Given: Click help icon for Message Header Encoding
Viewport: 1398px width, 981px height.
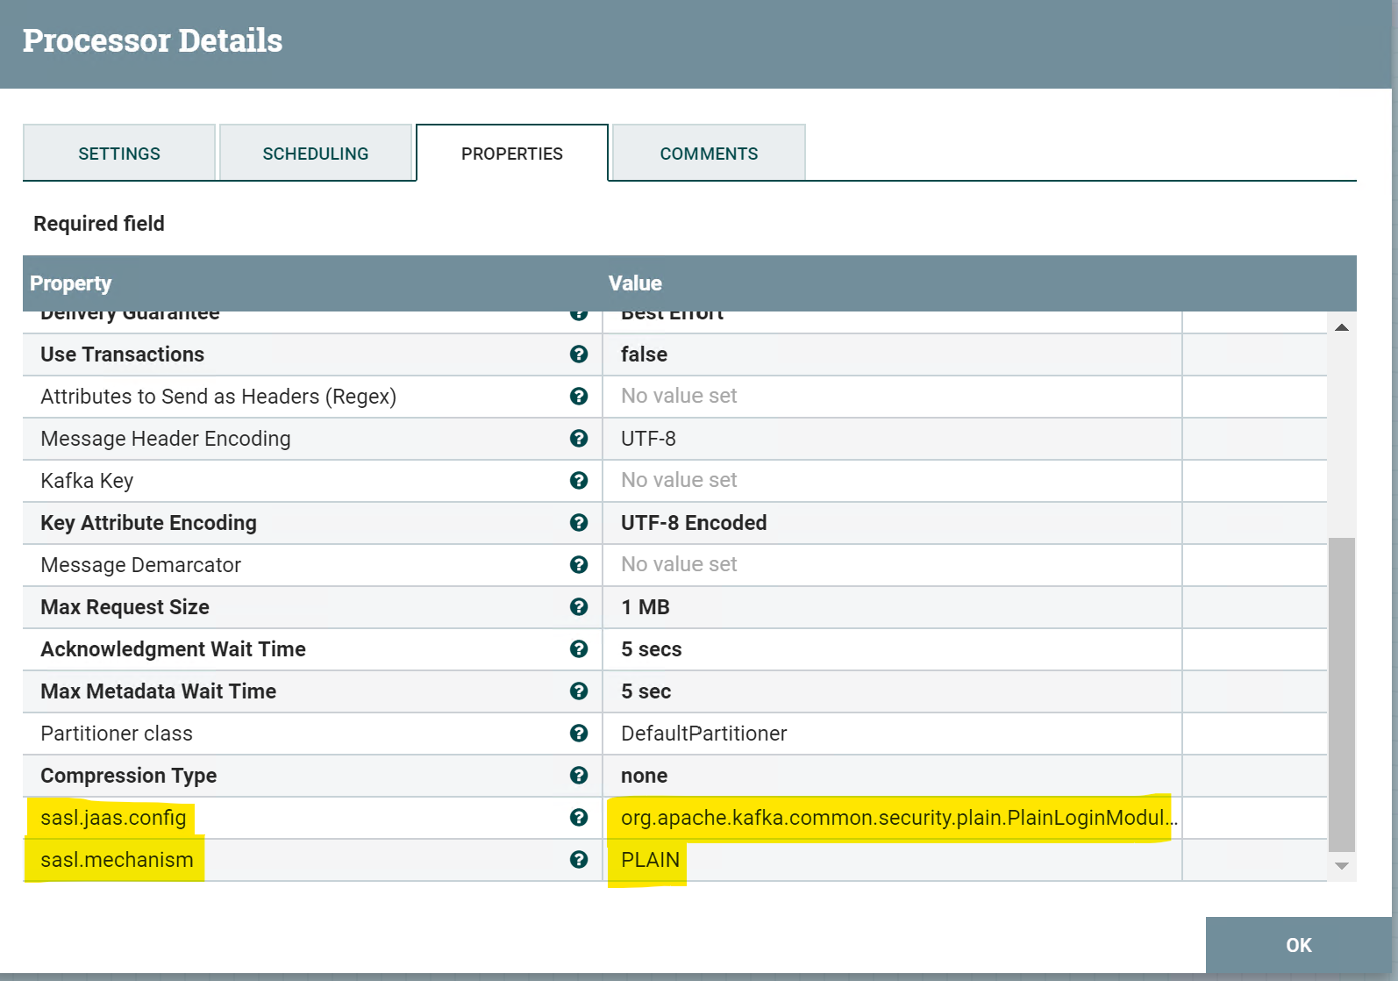Looking at the screenshot, I should pyautogui.click(x=579, y=438).
